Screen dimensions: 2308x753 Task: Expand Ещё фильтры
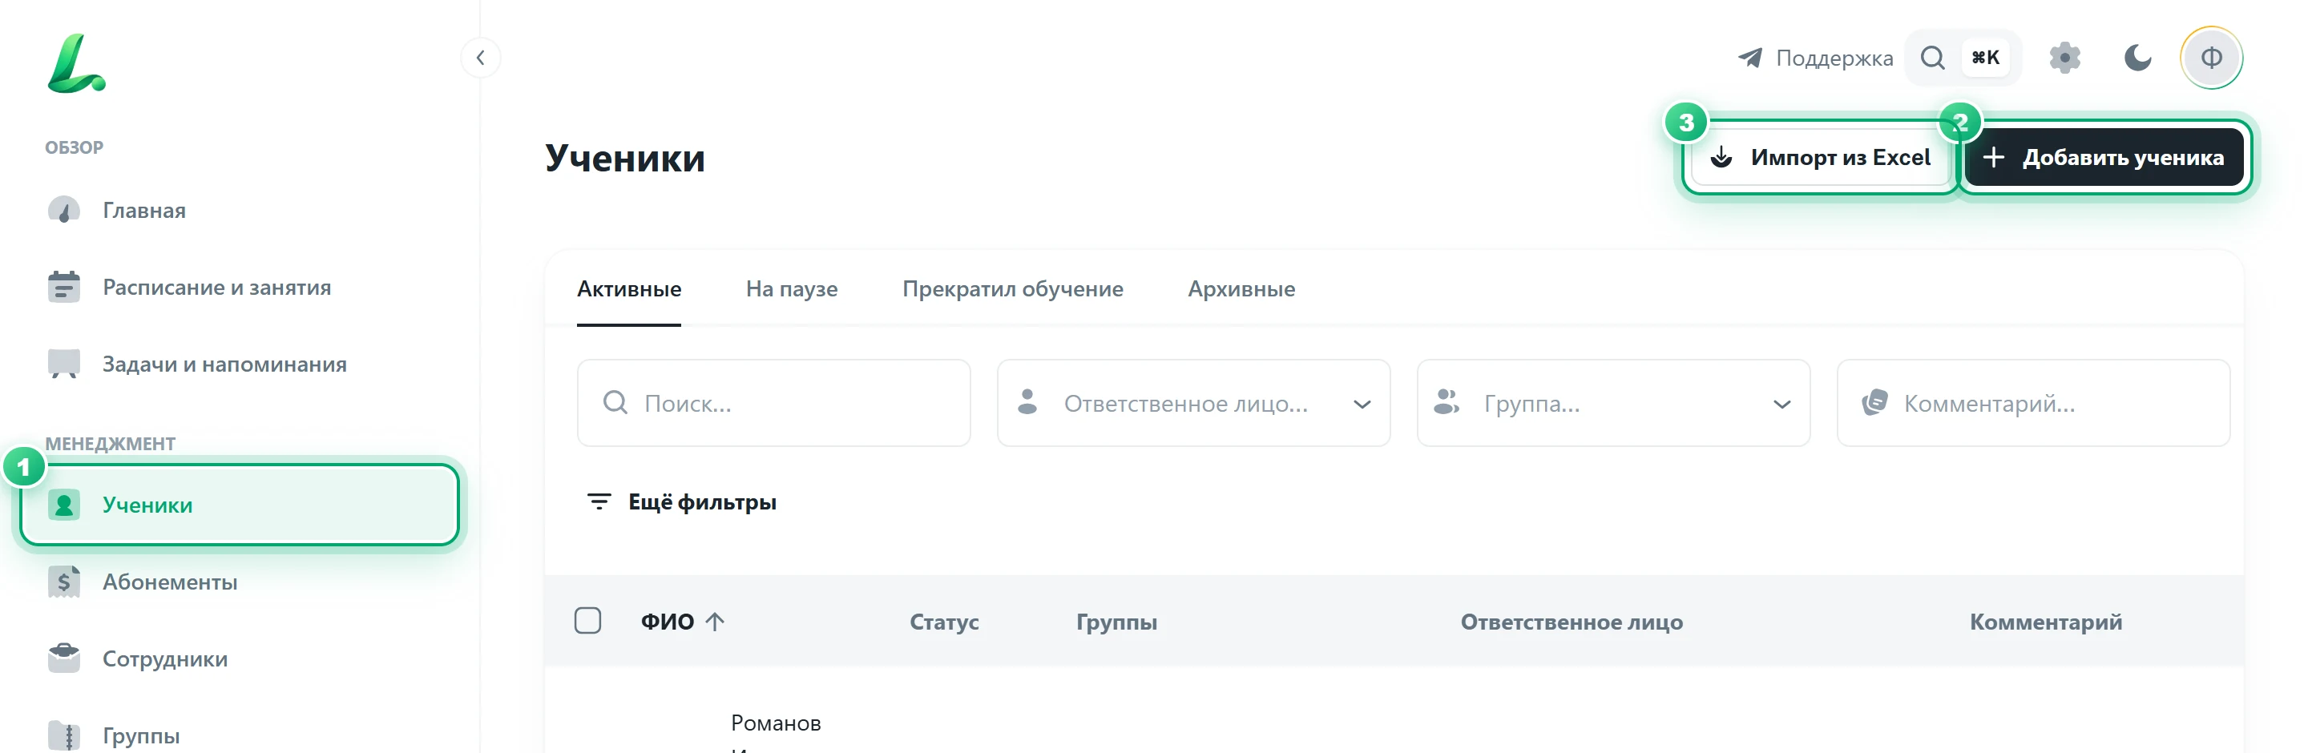pos(681,502)
